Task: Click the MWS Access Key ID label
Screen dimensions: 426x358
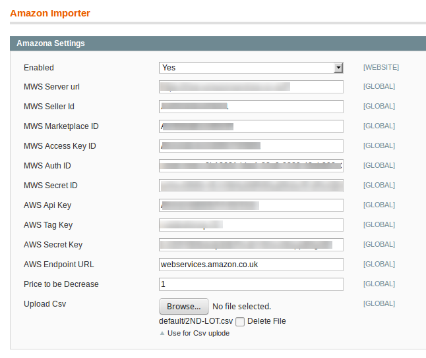Action: [60, 146]
